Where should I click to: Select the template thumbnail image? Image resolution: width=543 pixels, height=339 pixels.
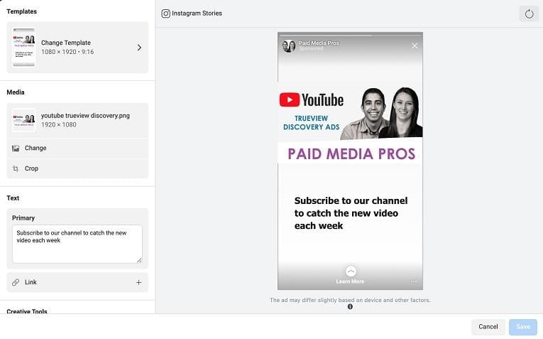point(24,47)
